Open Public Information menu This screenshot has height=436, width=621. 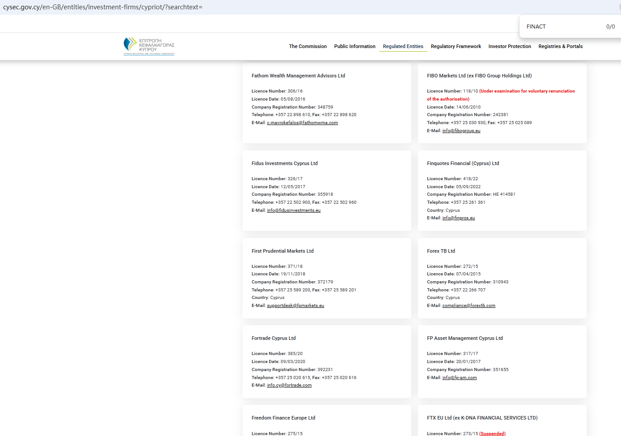354,46
